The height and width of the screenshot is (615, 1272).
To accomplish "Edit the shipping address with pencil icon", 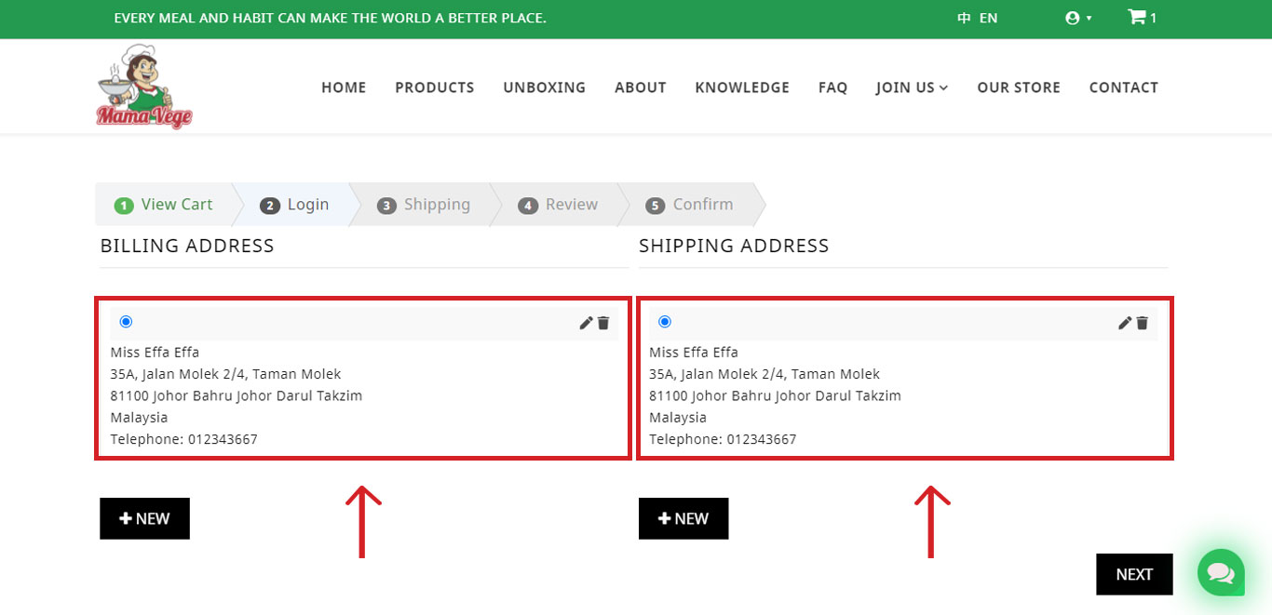I will click(x=1125, y=323).
